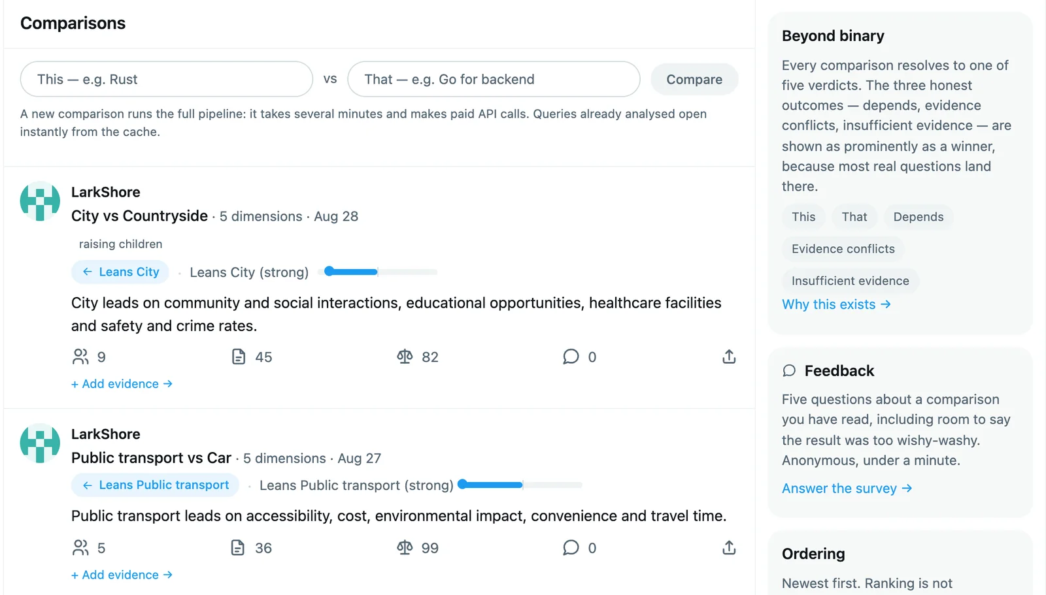The width and height of the screenshot is (1046, 595).
Task: Open the 'Answer the survey' link
Action: point(847,489)
